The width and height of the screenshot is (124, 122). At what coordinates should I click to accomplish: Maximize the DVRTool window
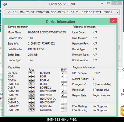109,3
